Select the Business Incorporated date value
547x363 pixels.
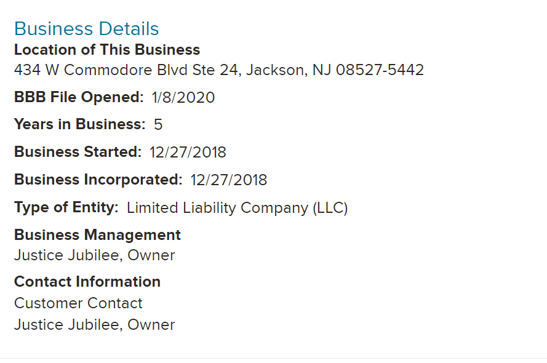tap(229, 180)
